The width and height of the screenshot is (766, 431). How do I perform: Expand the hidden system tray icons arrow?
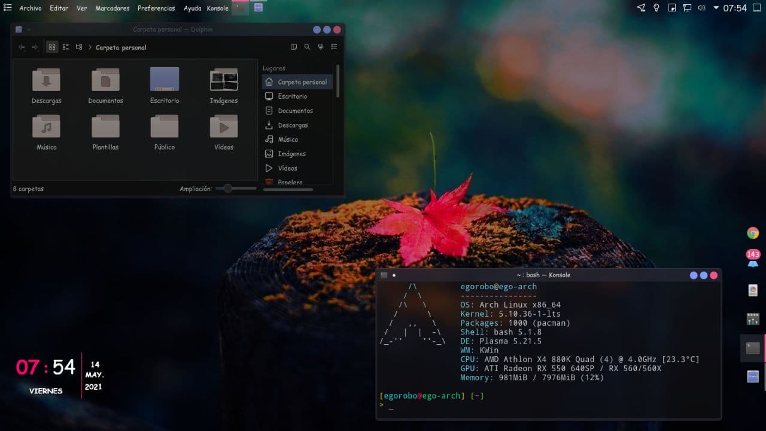click(716, 8)
